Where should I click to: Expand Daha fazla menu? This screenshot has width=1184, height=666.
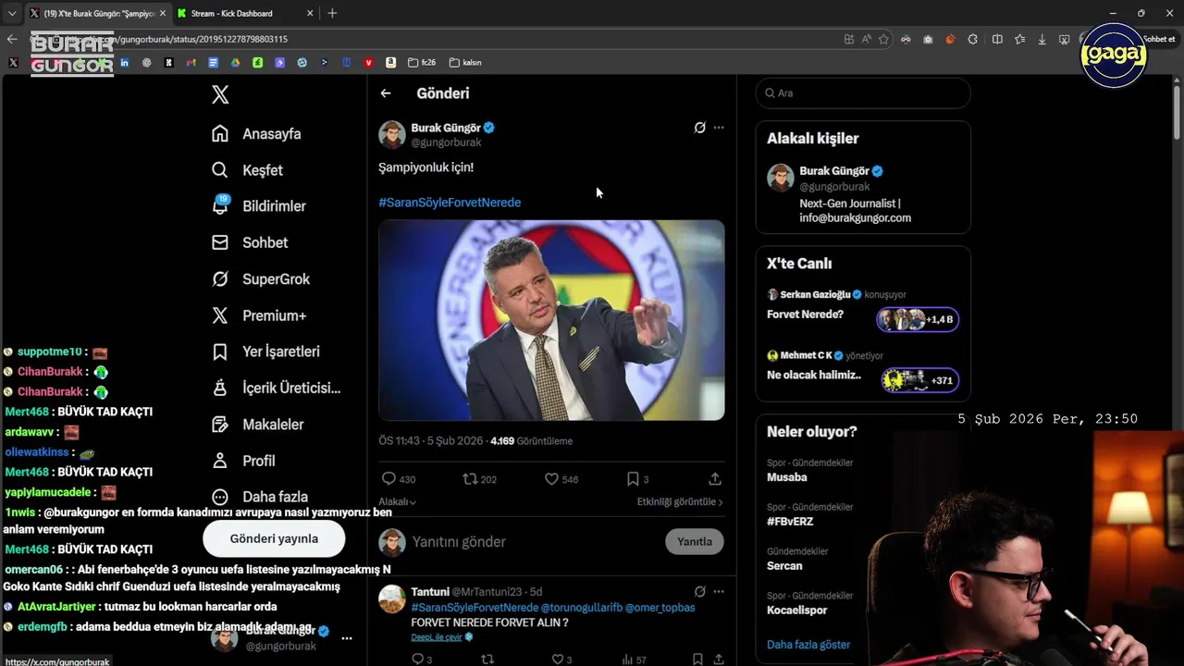pyautogui.click(x=259, y=497)
